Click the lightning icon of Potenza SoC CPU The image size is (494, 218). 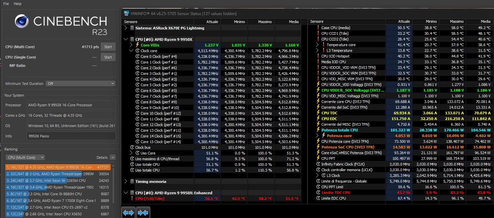point(318,147)
